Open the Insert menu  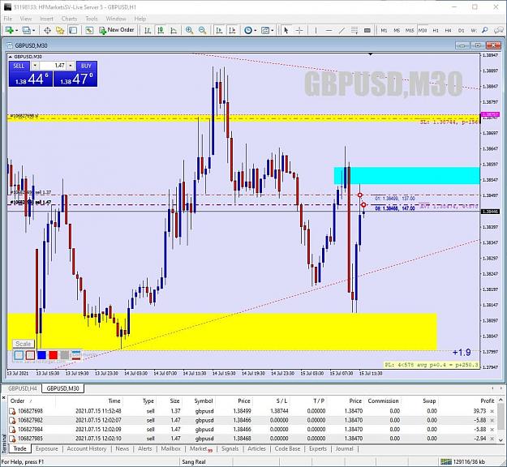tap(46, 19)
